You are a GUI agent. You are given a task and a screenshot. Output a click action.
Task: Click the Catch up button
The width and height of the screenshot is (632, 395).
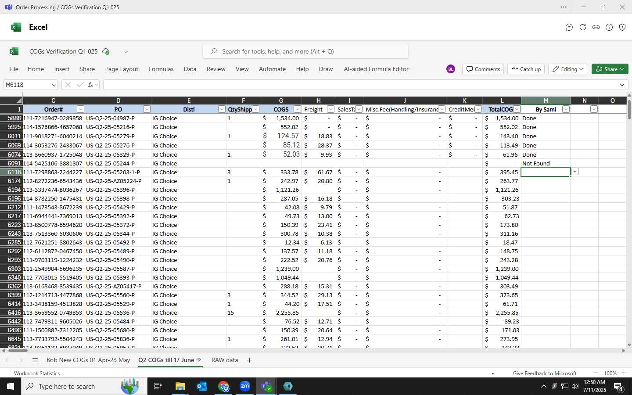[526, 69]
